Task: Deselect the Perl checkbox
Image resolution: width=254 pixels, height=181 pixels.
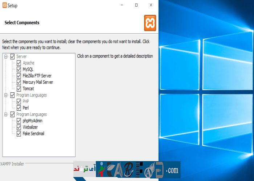Action: (19, 108)
